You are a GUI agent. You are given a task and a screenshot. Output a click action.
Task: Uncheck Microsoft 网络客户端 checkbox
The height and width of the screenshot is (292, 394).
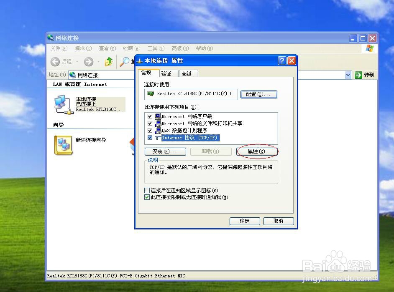pyautogui.click(x=150, y=116)
